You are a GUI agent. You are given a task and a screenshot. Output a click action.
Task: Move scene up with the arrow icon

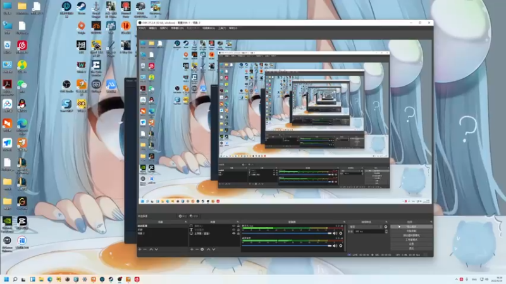click(x=151, y=249)
